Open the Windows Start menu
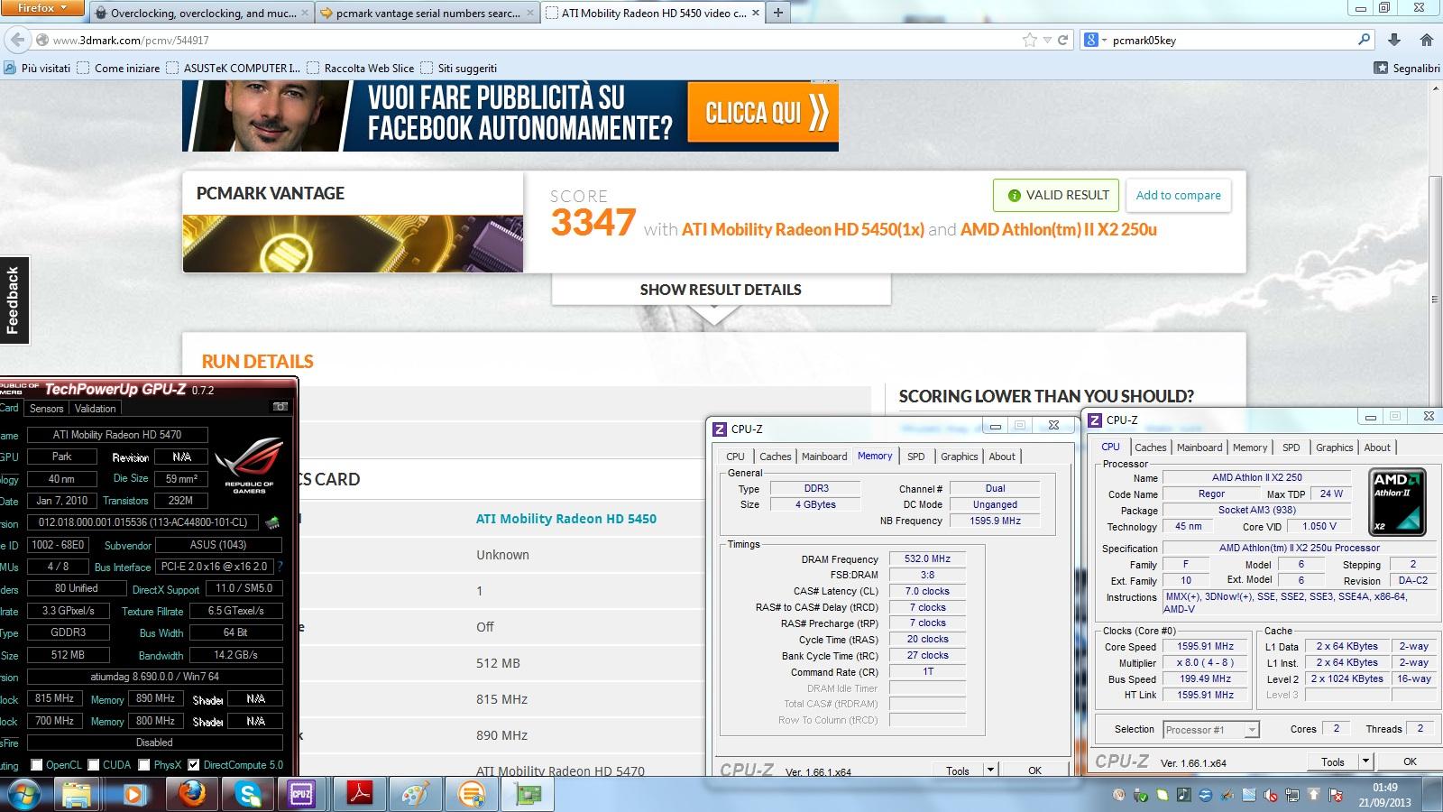 coord(23,794)
